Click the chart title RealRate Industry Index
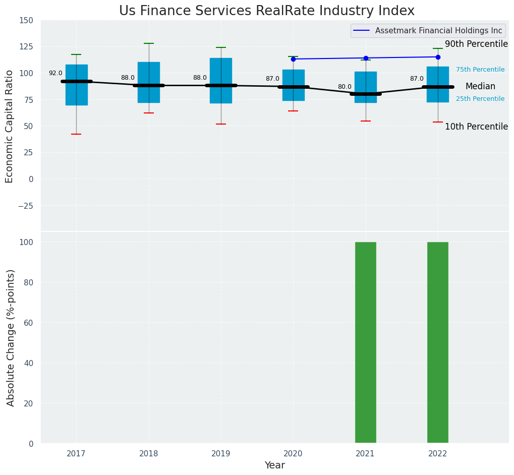This screenshot has width=514, height=475. 267,11
